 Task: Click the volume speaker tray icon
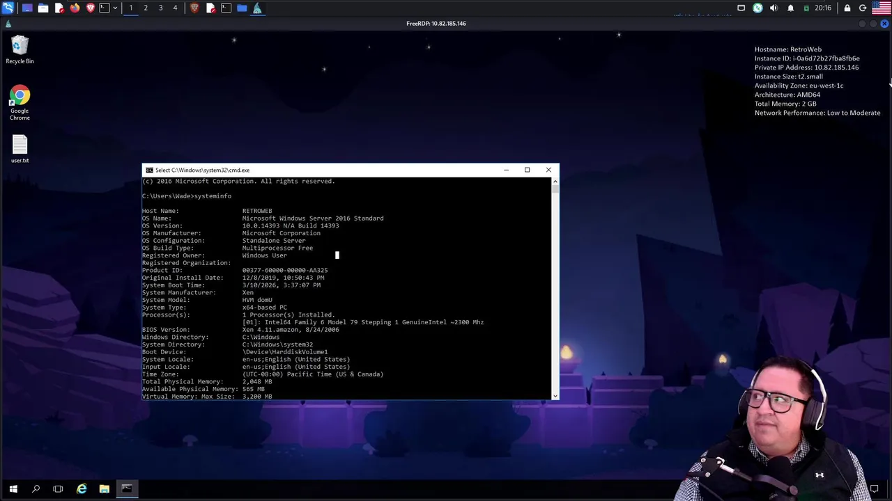[774, 8]
